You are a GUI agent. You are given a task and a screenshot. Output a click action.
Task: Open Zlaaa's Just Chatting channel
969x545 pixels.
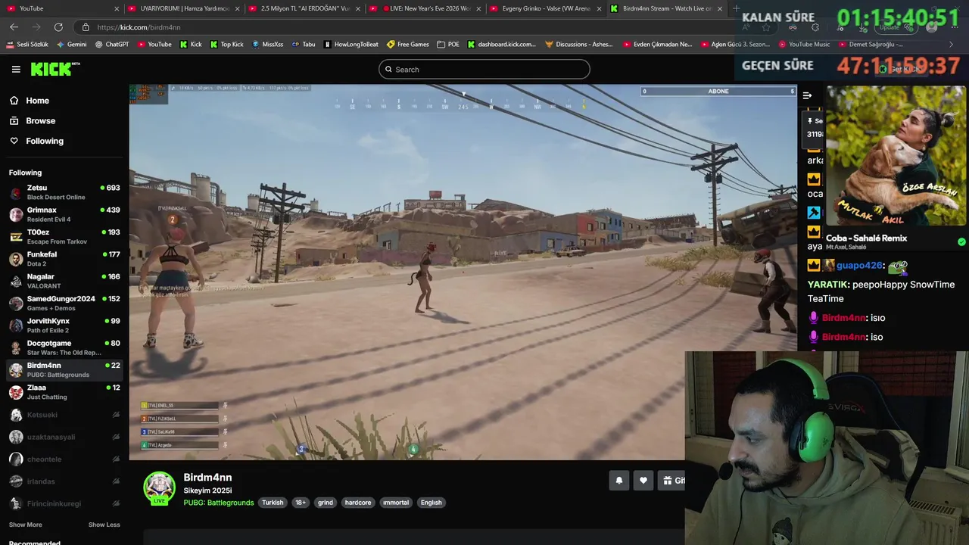(x=64, y=392)
